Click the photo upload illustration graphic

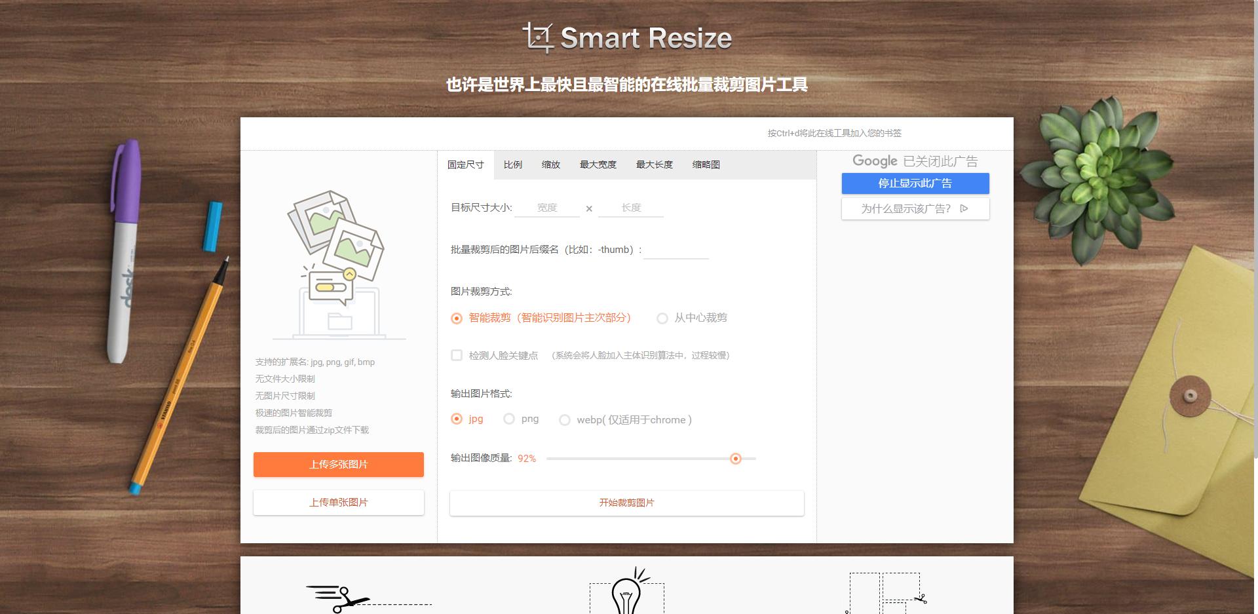(337, 262)
